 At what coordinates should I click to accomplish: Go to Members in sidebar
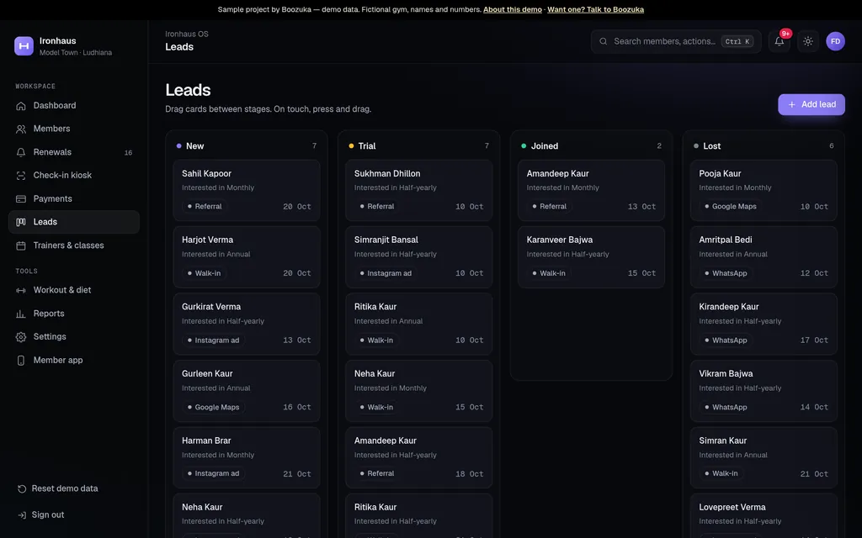point(74,129)
